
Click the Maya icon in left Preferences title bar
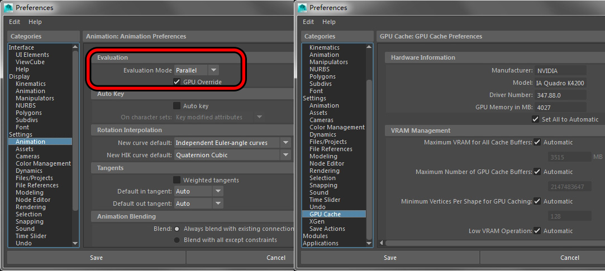pos(8,8)
